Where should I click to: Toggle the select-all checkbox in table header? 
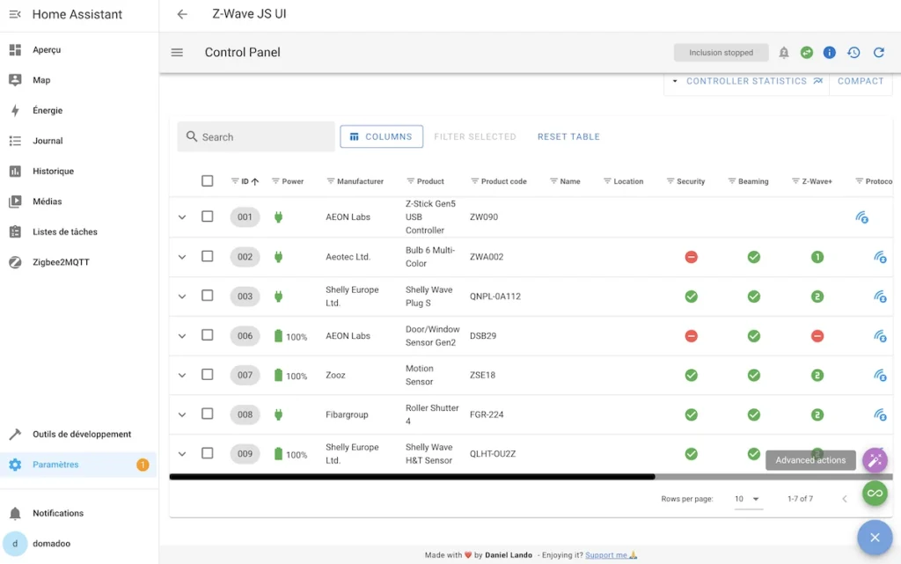coord(208,181)
